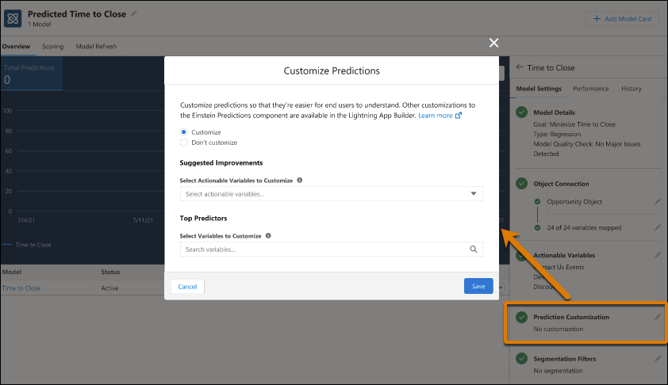Edit Prediction Customization with pencil icon
668x385 pixels.
658,317
